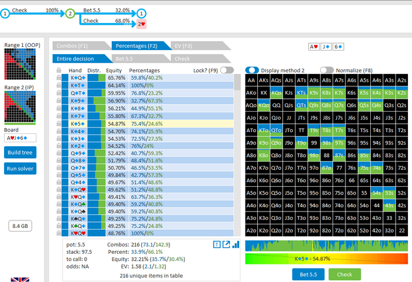Click node 1 circle after Bet 5.5

141,14
